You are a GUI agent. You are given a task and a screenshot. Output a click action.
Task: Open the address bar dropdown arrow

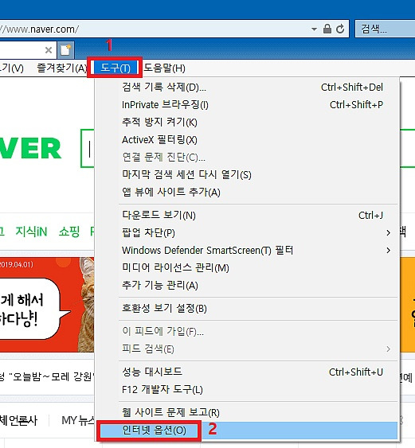(x=314, y=29)
